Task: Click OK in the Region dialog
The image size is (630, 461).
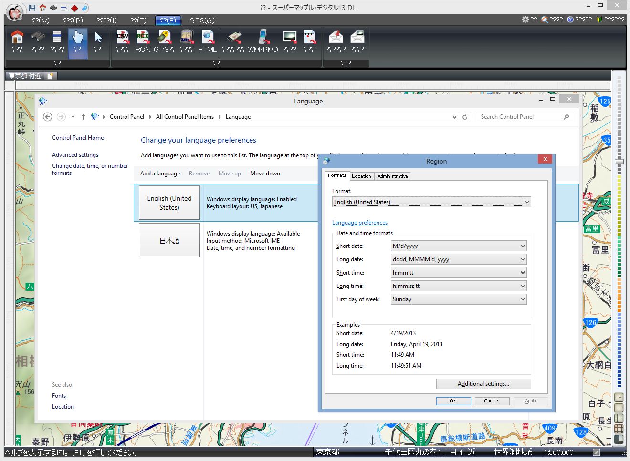Action: [453, 401]
